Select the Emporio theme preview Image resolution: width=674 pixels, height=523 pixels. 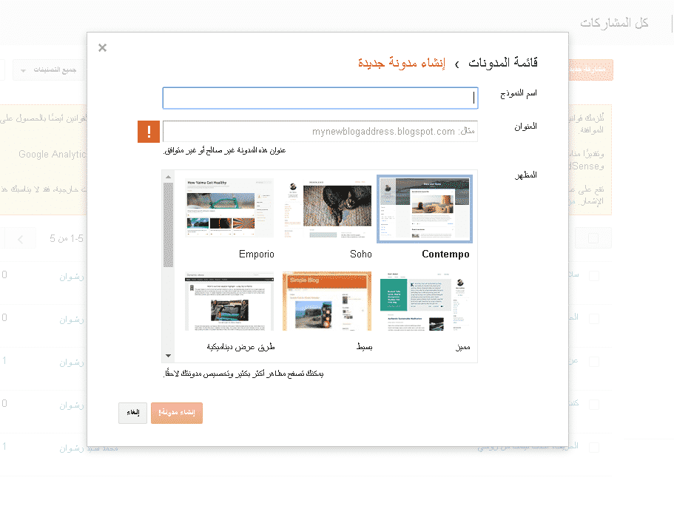click(230, 209)
